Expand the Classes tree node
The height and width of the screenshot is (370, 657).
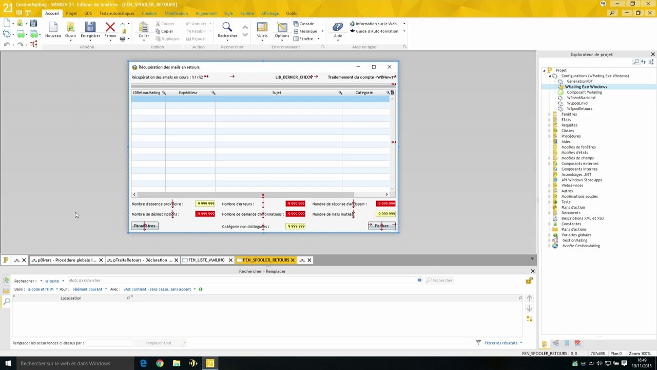click(549, 131)
